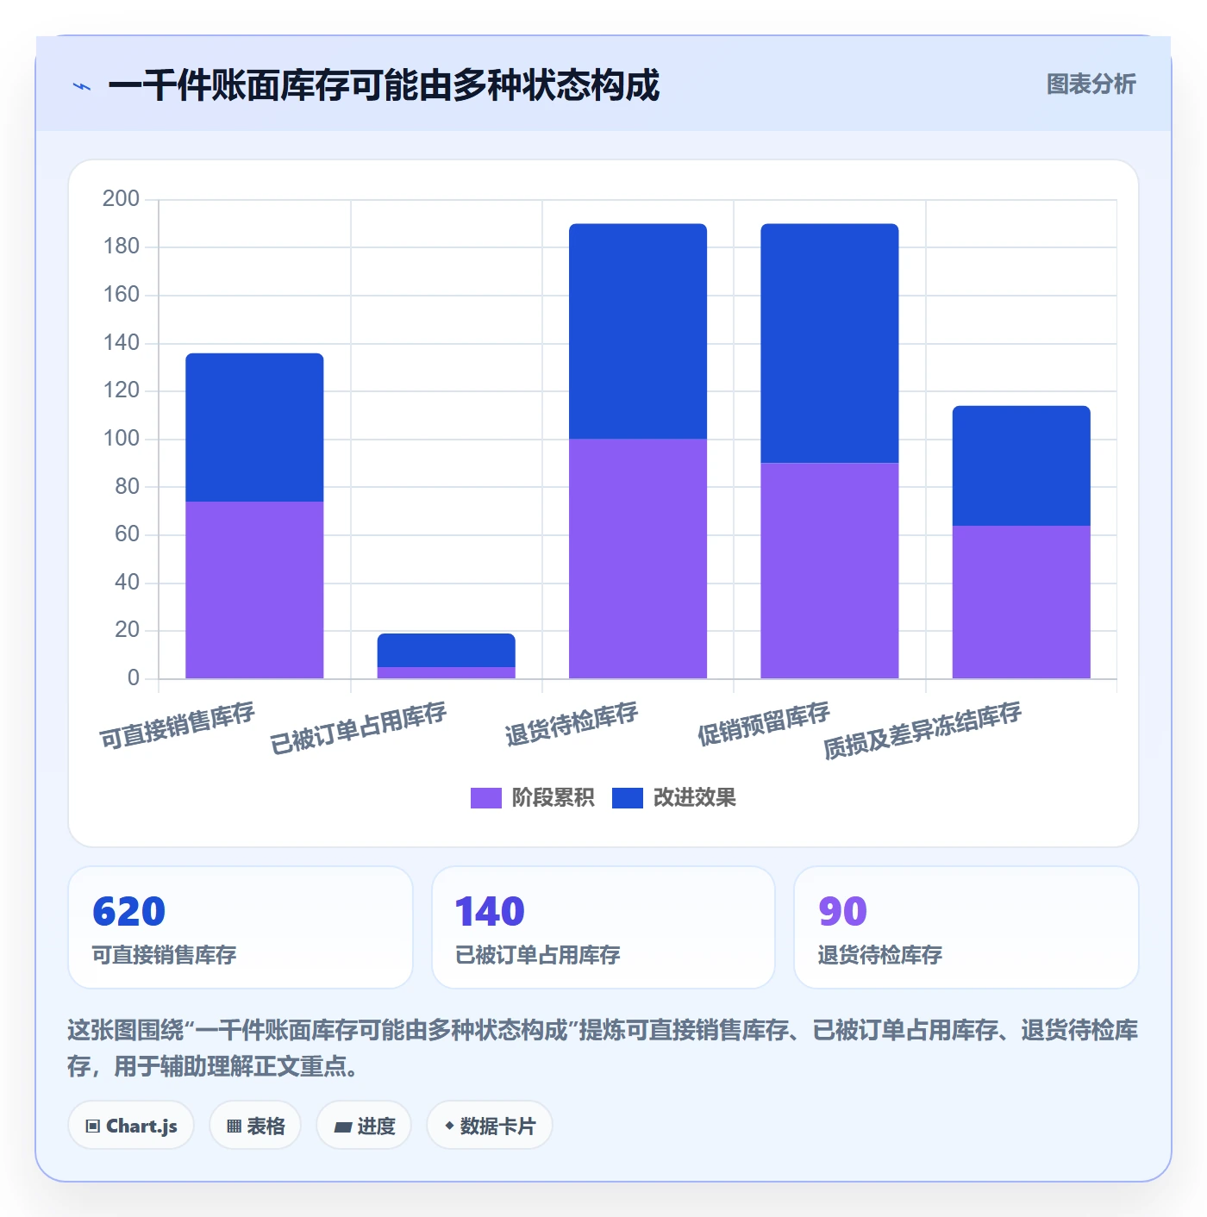
Task: Open the 620 可直接销售库存 stat card
Action: 241,927
